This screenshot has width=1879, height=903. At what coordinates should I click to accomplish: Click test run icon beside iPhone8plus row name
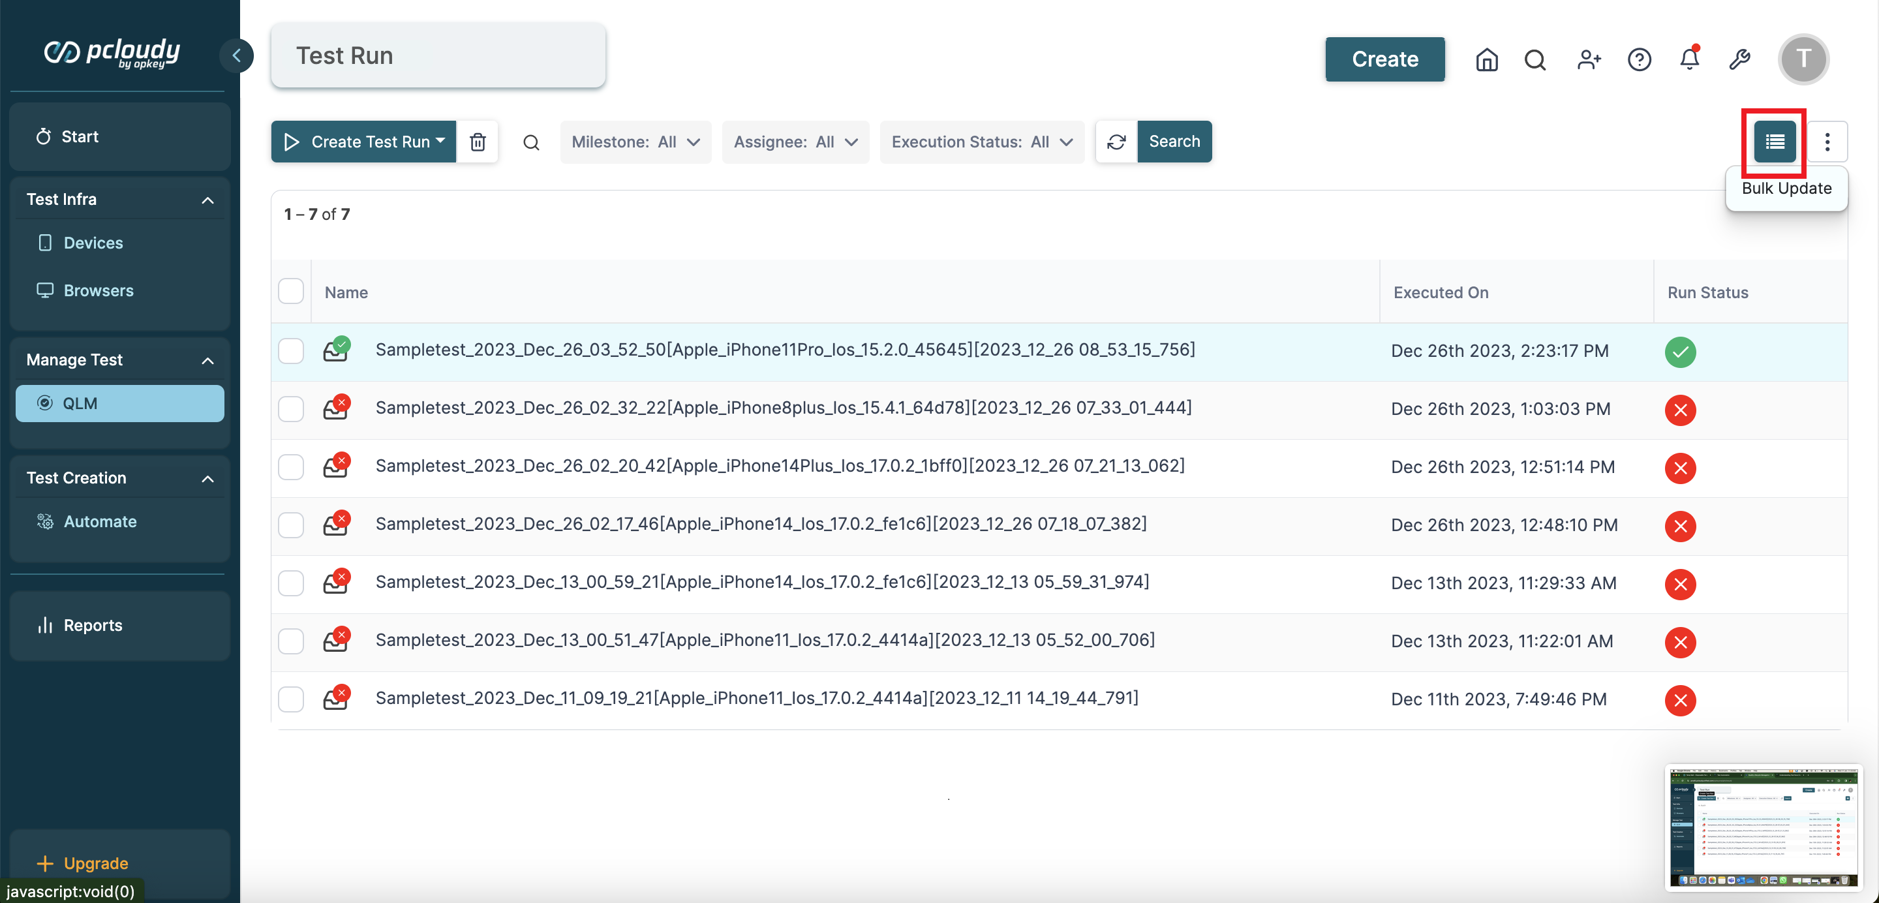click(x=336, y=408)
